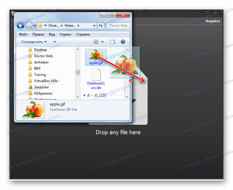Viewport: 233px width, 190px height.
Task: Open the address bar history dropdown
Action: (94, 25)
